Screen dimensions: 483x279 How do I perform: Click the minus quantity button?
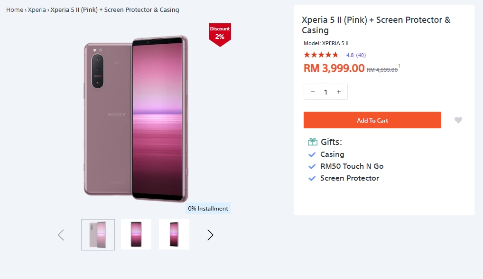coord(313,92)
